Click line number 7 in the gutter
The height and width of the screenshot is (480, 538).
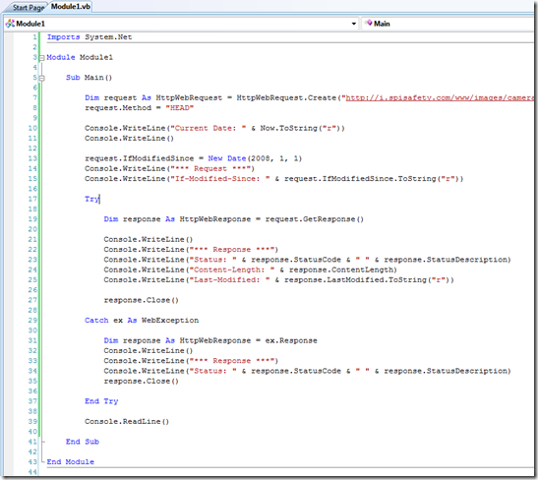[x=34, y=97]
